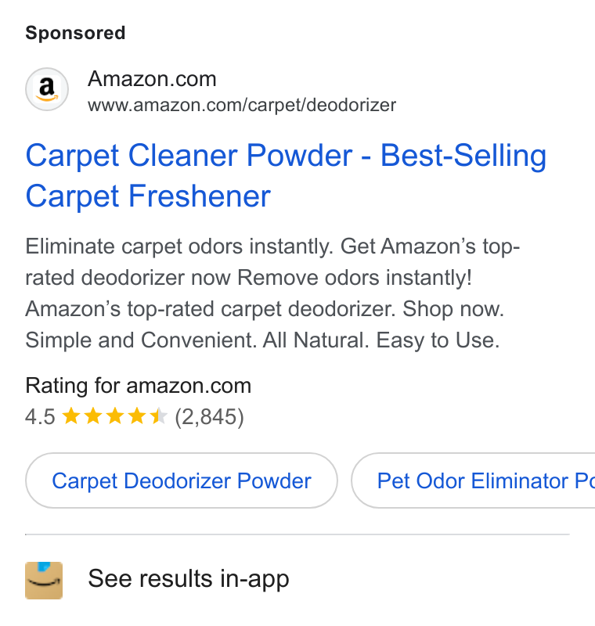Click the 'Simple and Convenient' description line
595x626 pixels.
pyautogui.click(x=262, y=340)
